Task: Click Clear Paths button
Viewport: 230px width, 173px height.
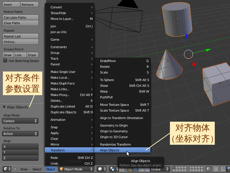Action: click(20, 23)
